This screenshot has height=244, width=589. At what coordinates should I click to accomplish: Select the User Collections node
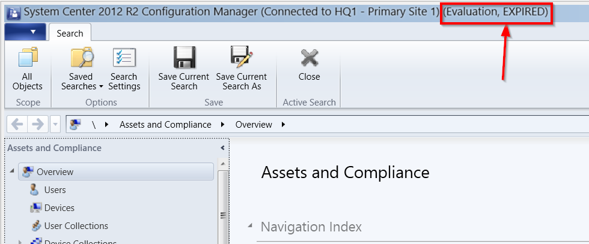(76, 226)
